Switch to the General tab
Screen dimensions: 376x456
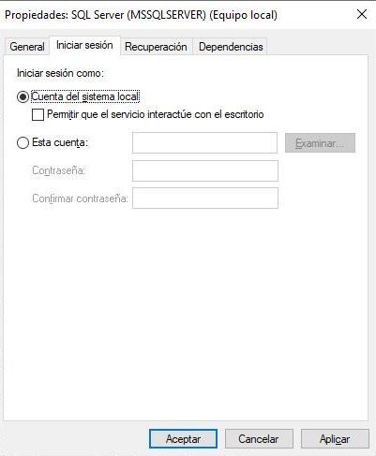pos(27,47)
